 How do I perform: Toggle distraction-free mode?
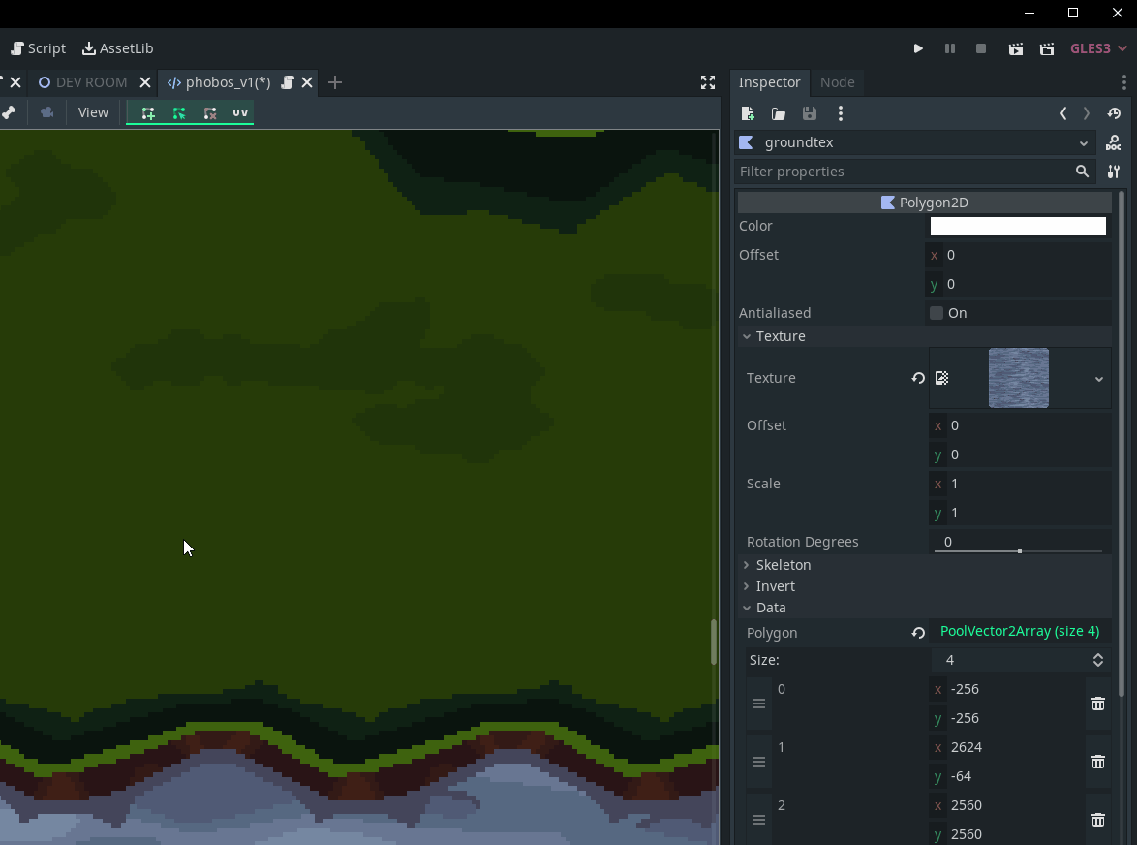[708, 83]
